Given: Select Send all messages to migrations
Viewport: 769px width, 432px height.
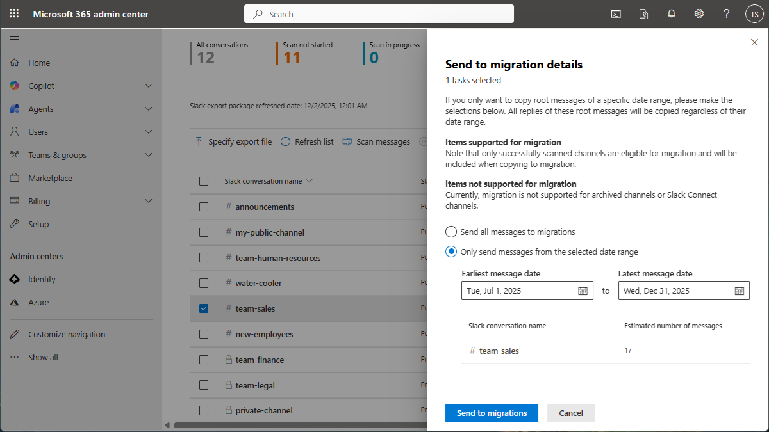Looking at the screenshot, I should tap(451, 232).
